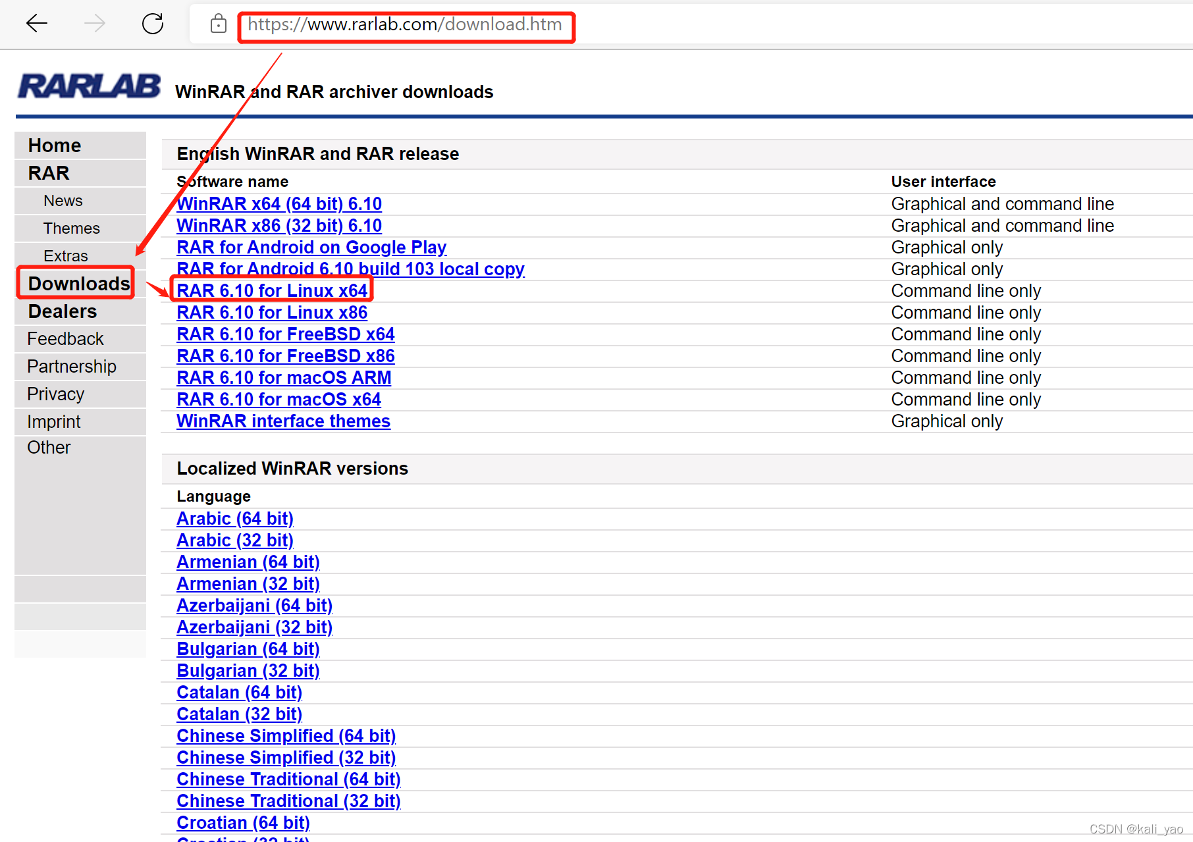Open Other in the sidebar

point(49,448)
